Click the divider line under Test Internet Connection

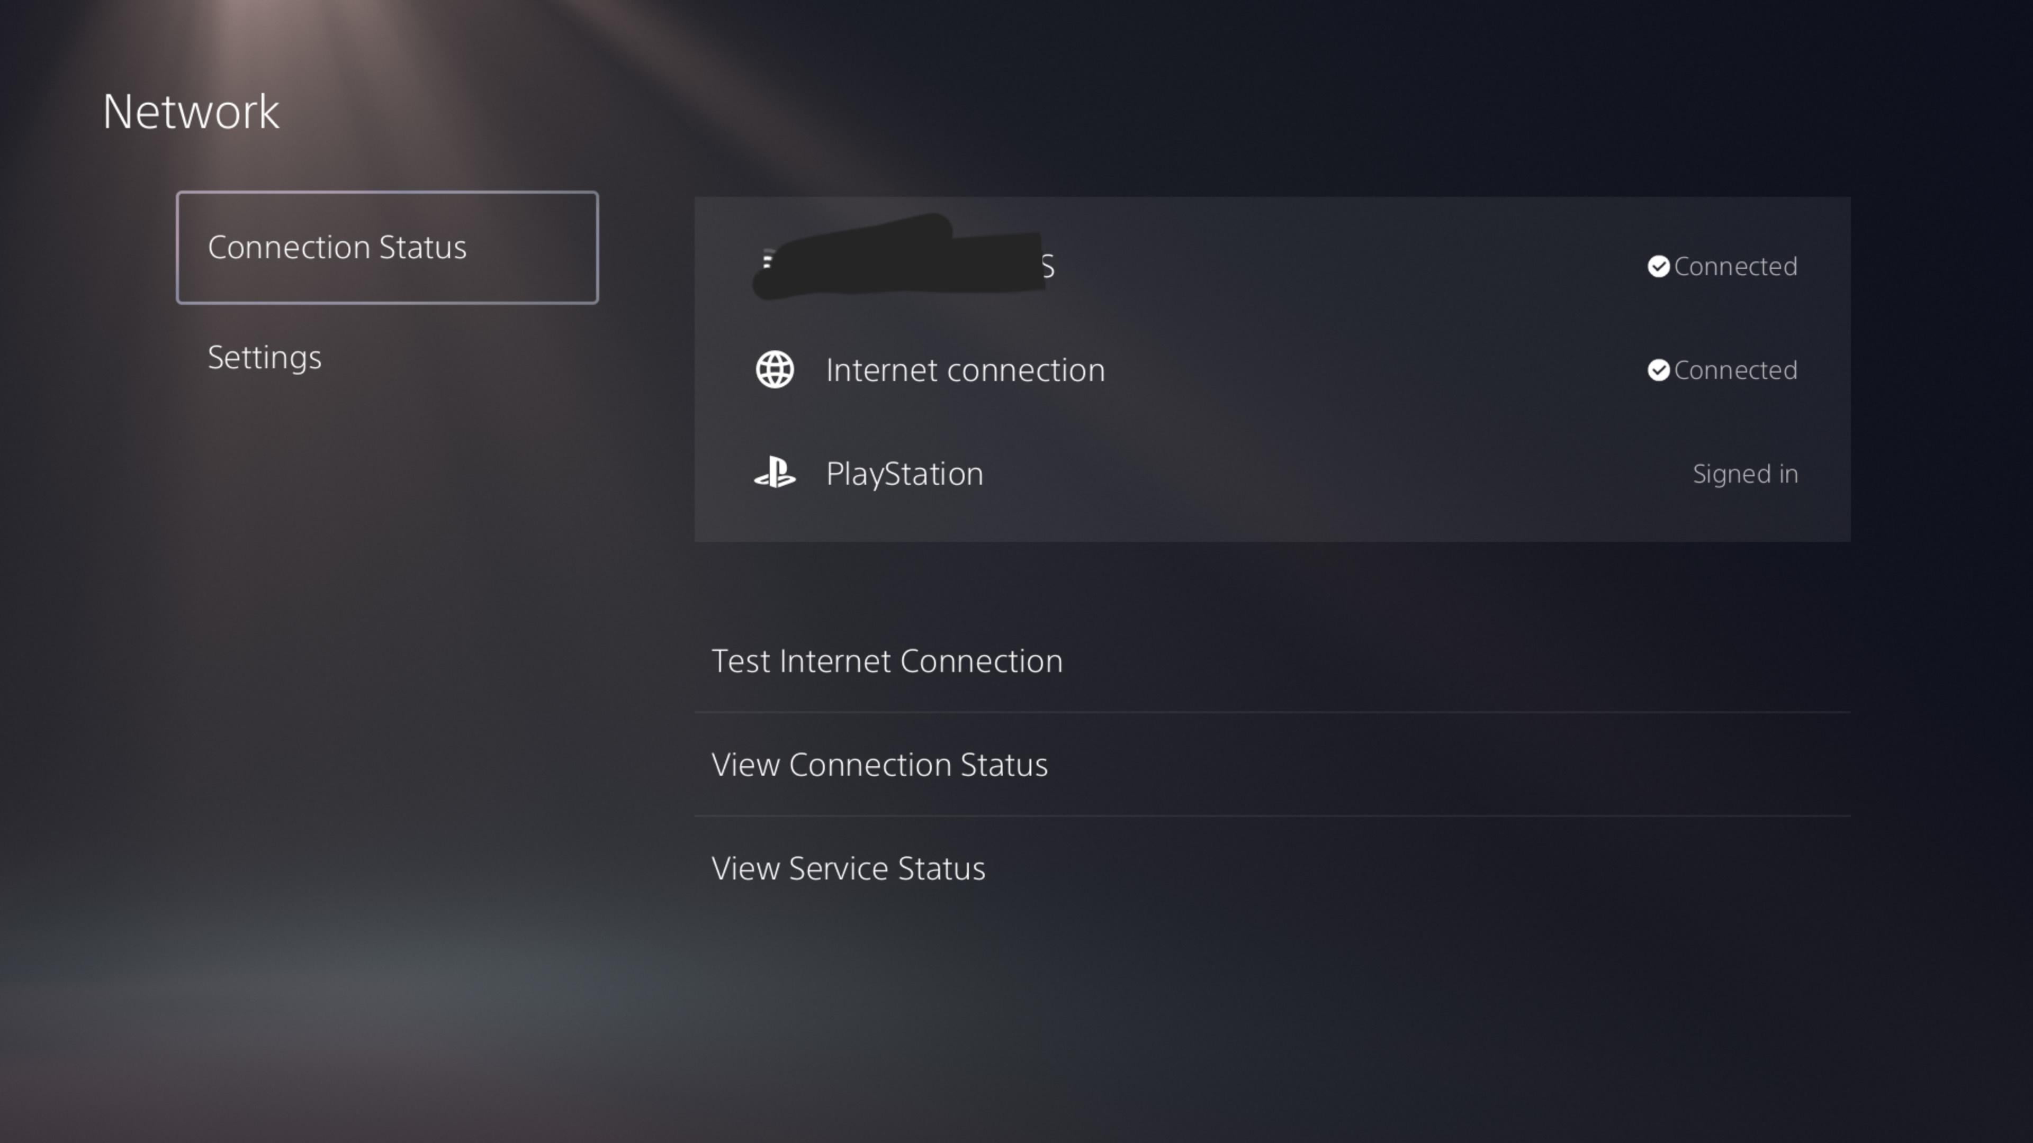[x=1271, y=712]
